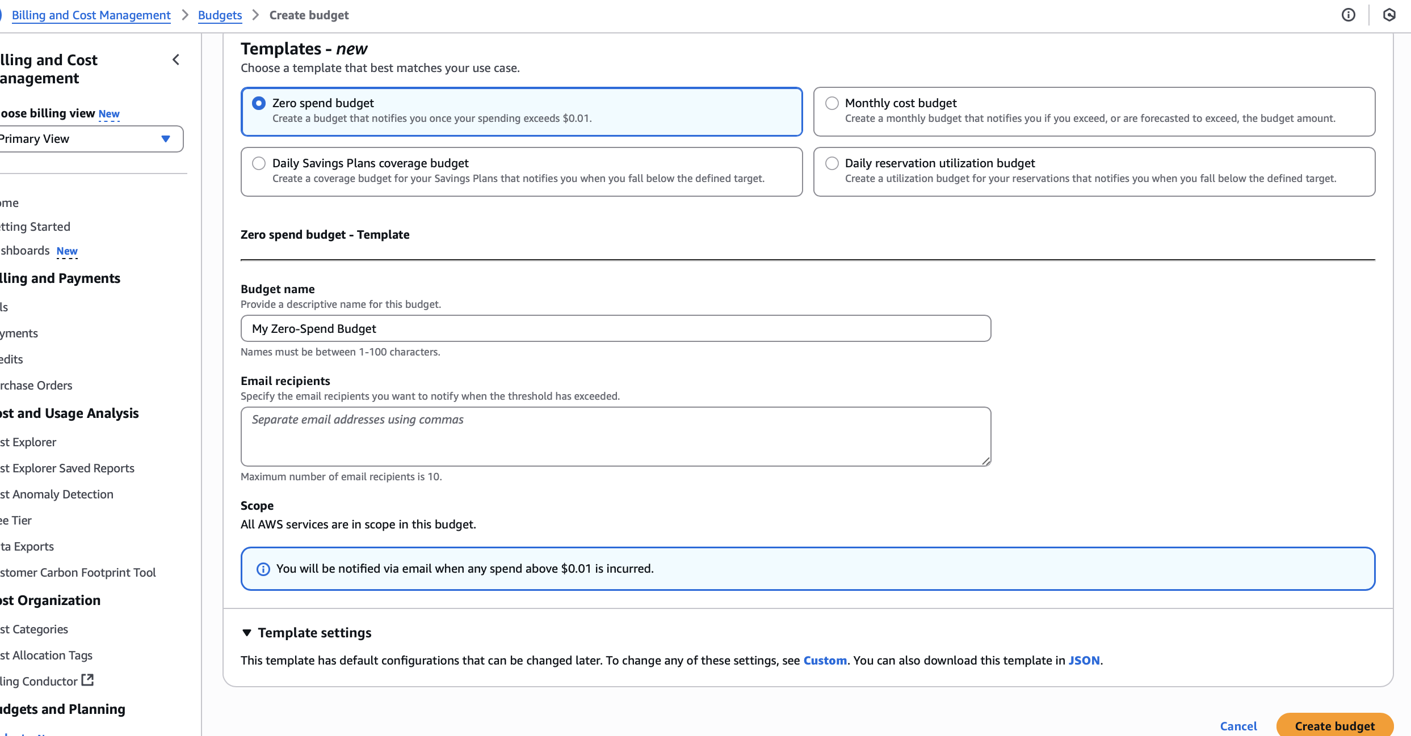Click the Cancel link button

coord(1238,726)
